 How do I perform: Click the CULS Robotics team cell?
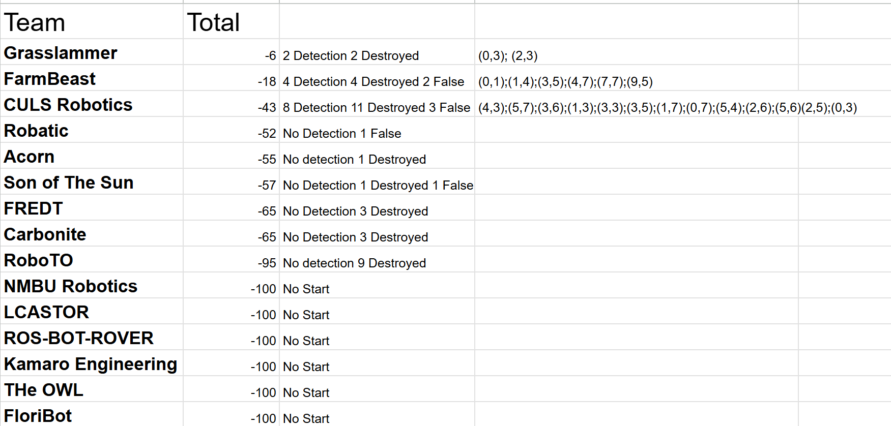point(92,104)
